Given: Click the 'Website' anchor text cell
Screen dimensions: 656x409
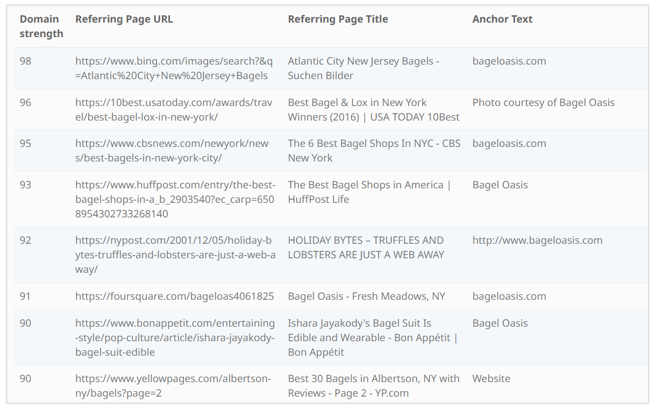Looking at the screenshot, I should tap(491, 379).
